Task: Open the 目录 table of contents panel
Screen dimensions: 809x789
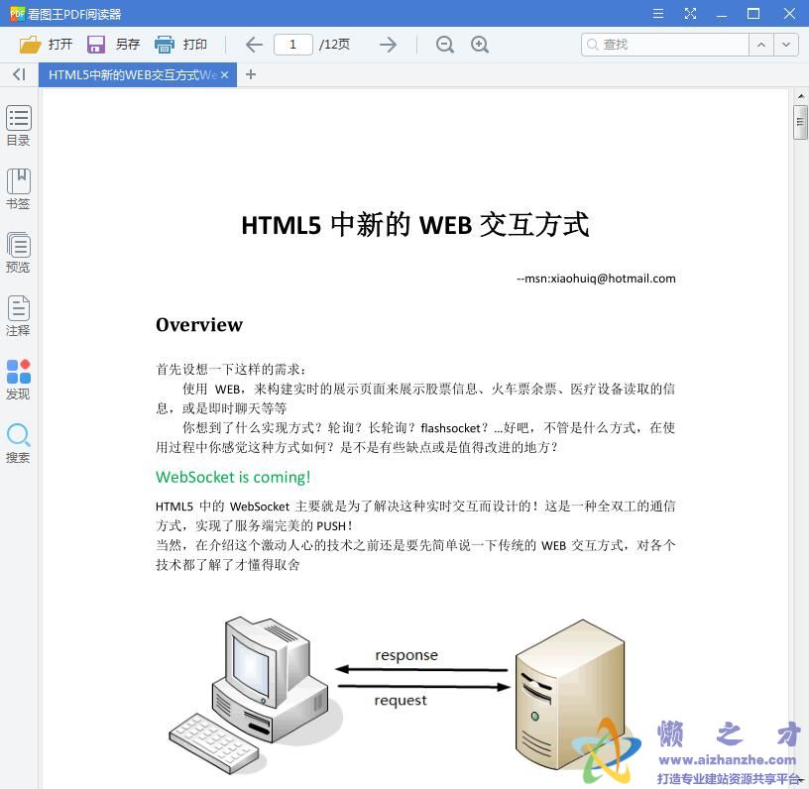Action: tap(18, 124)
